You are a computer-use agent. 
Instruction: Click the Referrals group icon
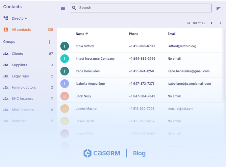pyautogui.click(x=6, y=121)
